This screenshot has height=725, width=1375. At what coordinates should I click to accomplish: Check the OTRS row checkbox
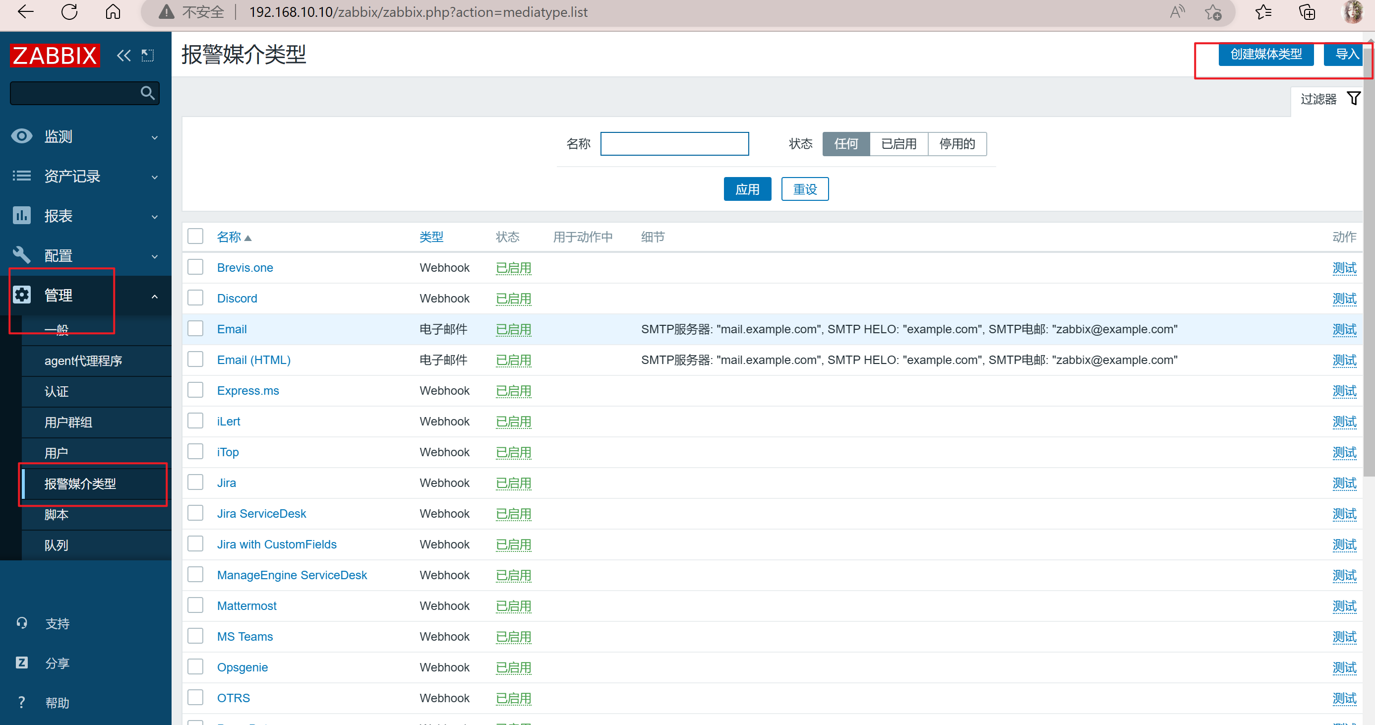195,697
